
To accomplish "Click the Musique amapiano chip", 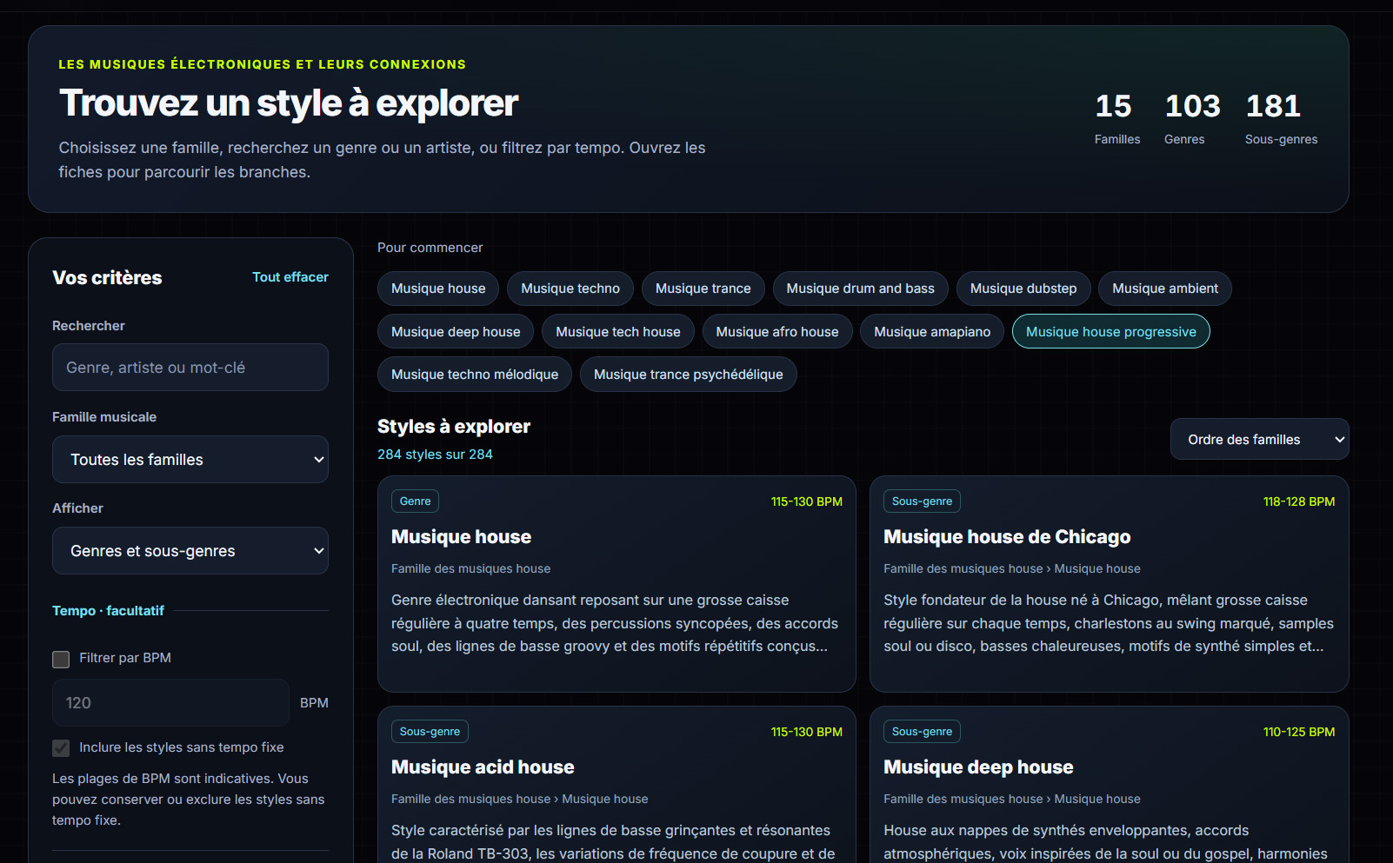I will coord(932,332).
